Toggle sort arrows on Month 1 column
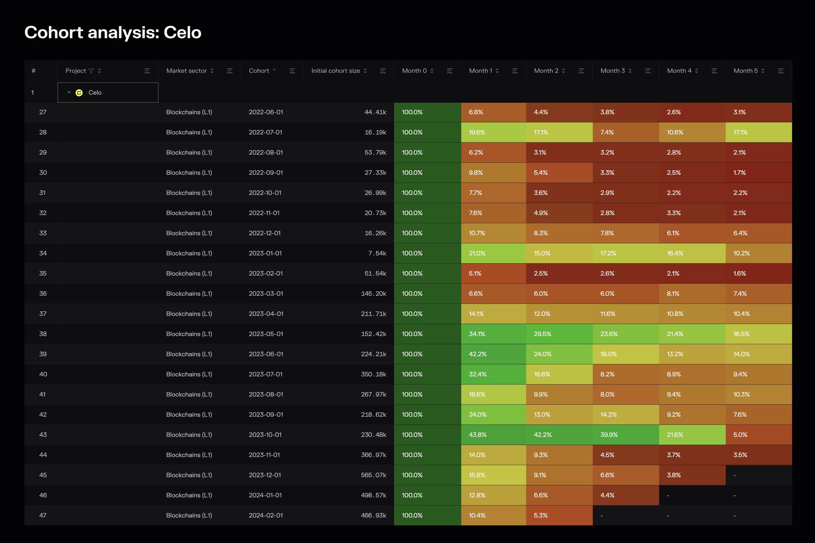 [x=497, y=71]
